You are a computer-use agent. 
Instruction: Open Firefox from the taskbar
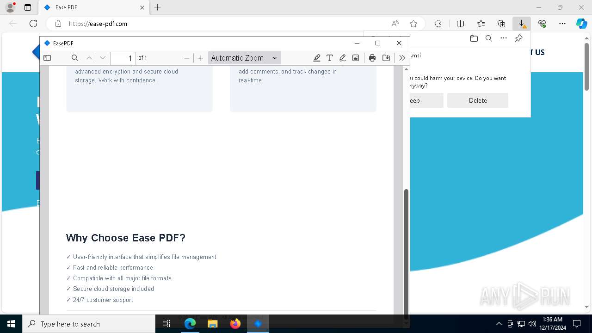[x=235, y=324]
